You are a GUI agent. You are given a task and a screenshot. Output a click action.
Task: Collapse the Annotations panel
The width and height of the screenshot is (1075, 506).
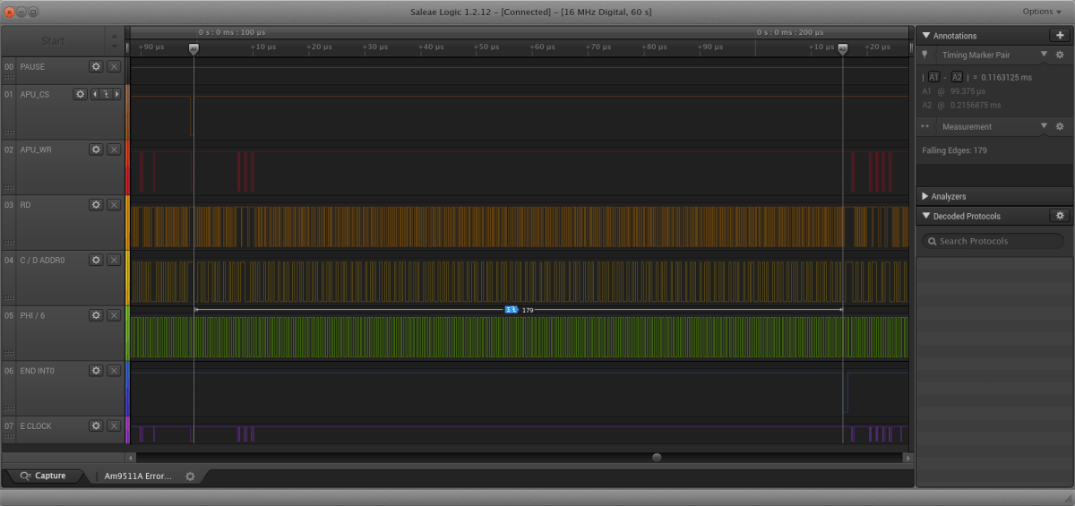point(925,36)
